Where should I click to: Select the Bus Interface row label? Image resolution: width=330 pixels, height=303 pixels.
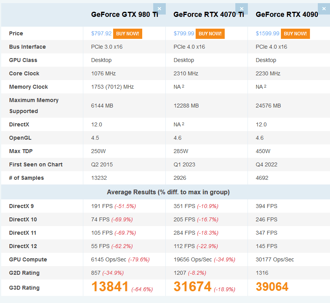pos(27,47)
